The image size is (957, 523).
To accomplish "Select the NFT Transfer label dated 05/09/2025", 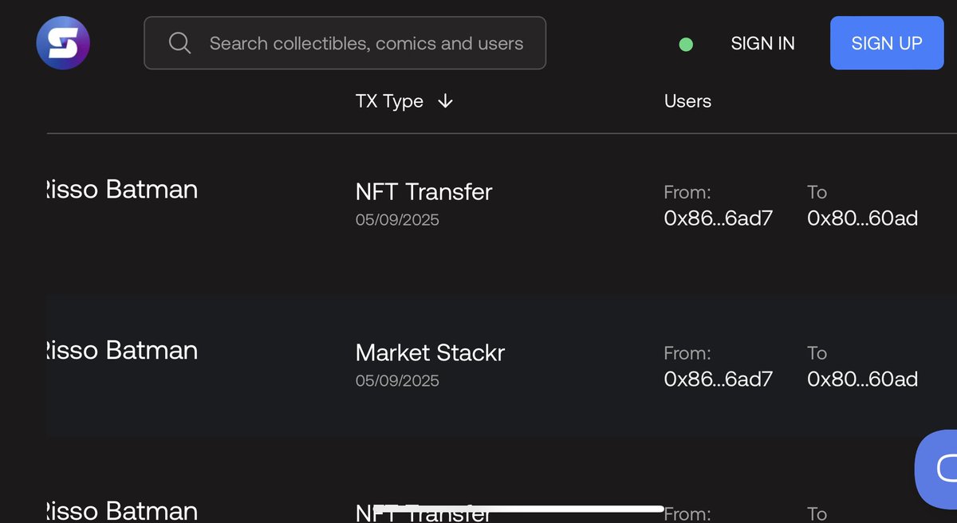I will click(424, 191).
